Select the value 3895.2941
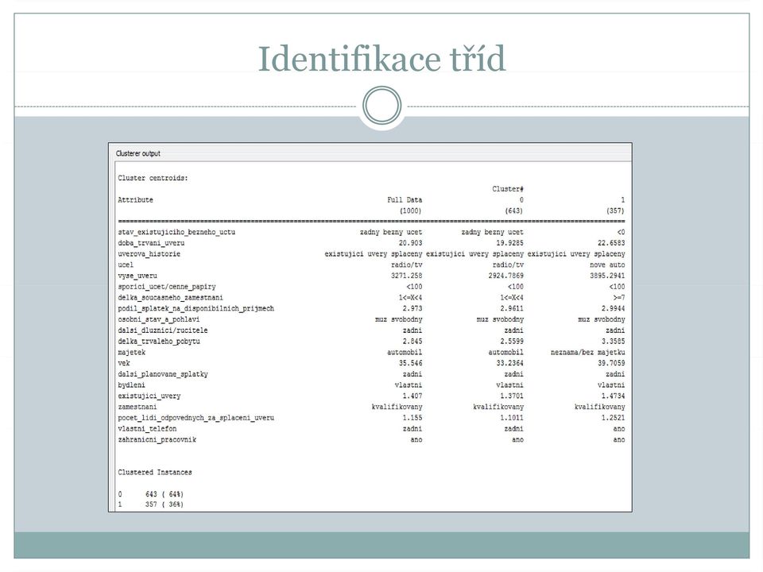Image resolution: width=763 pixels, height=572 pixels. point(607,276)
